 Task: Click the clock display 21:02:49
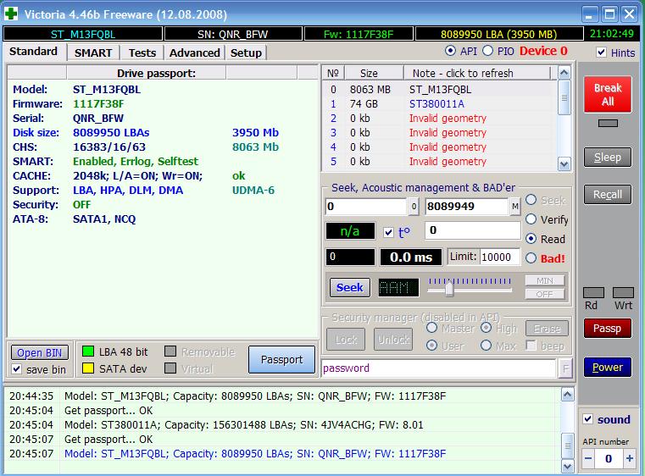pyautogui.click(x=612, y=34)
